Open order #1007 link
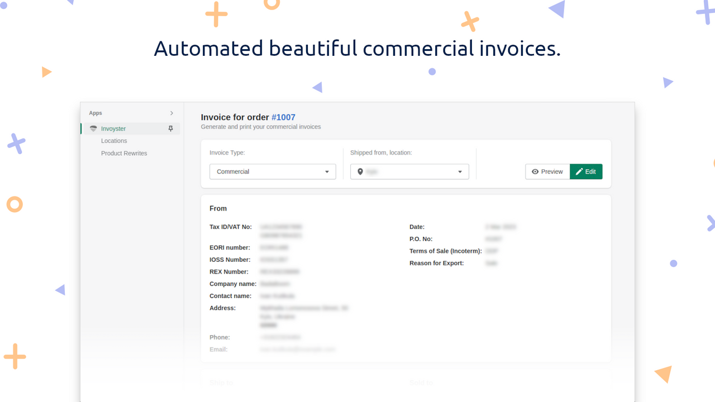 (284, 117)
